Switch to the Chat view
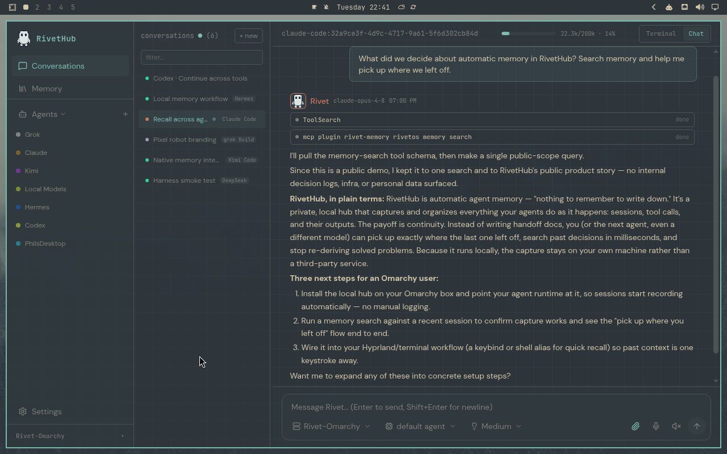This screenshot has width=727, height=454. (x=696, y=33)
